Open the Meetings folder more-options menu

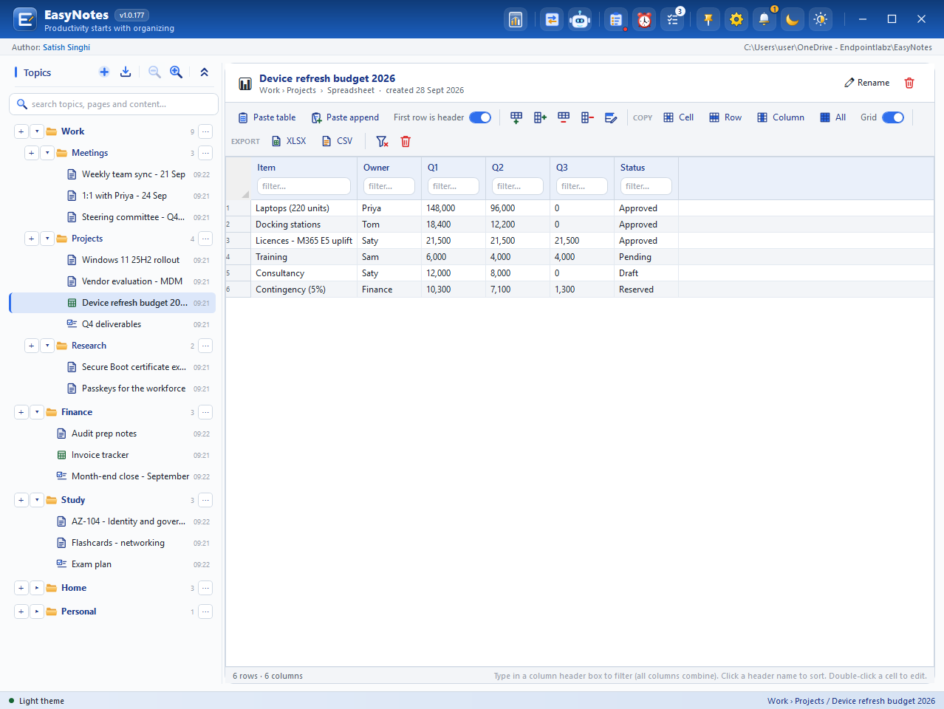click(206, 153)
